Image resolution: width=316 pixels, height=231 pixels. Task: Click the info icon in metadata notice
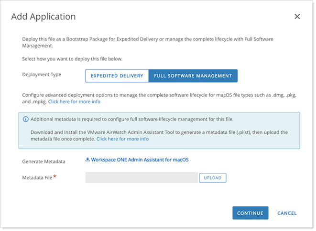(x=26, y=119)
